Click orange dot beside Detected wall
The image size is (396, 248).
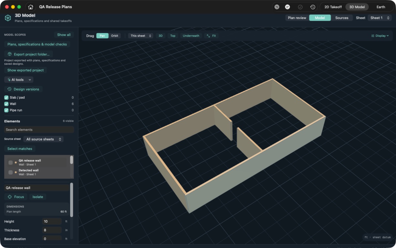click(16, 172)
